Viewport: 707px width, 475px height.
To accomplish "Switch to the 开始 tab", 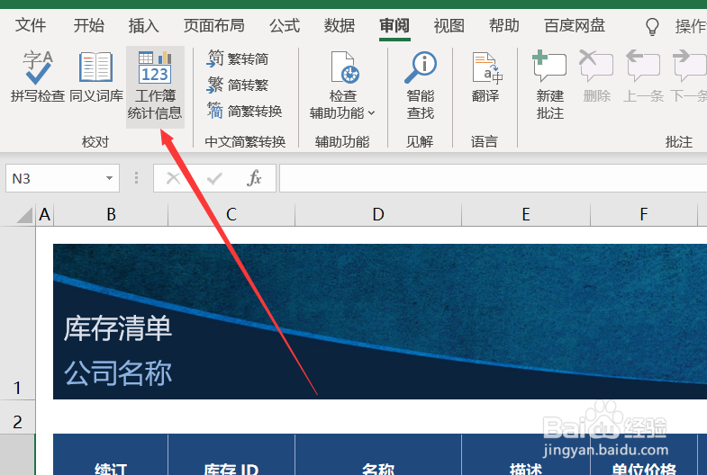I will pos(89,25).
